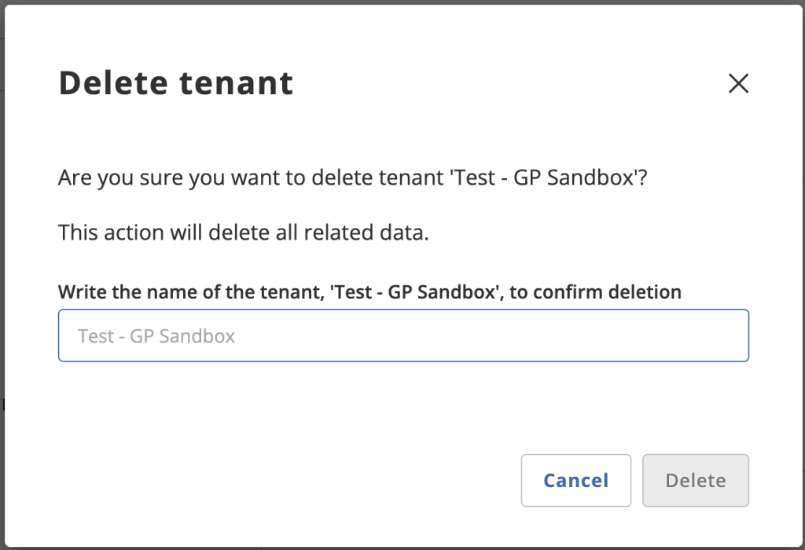Close the Delete tenant dialog

(x=738, y=83)
